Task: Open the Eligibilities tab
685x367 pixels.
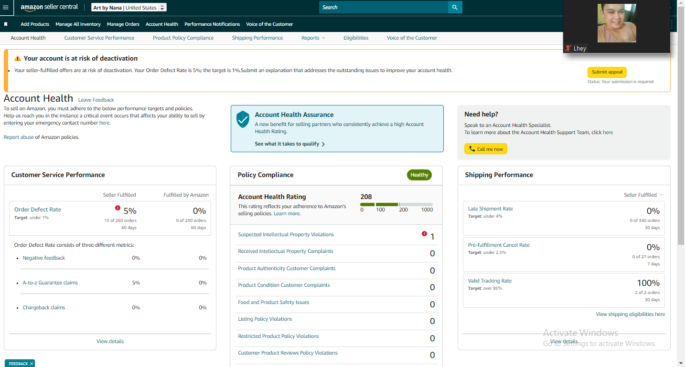Action: pyautogui.click(x=356, y=38)
